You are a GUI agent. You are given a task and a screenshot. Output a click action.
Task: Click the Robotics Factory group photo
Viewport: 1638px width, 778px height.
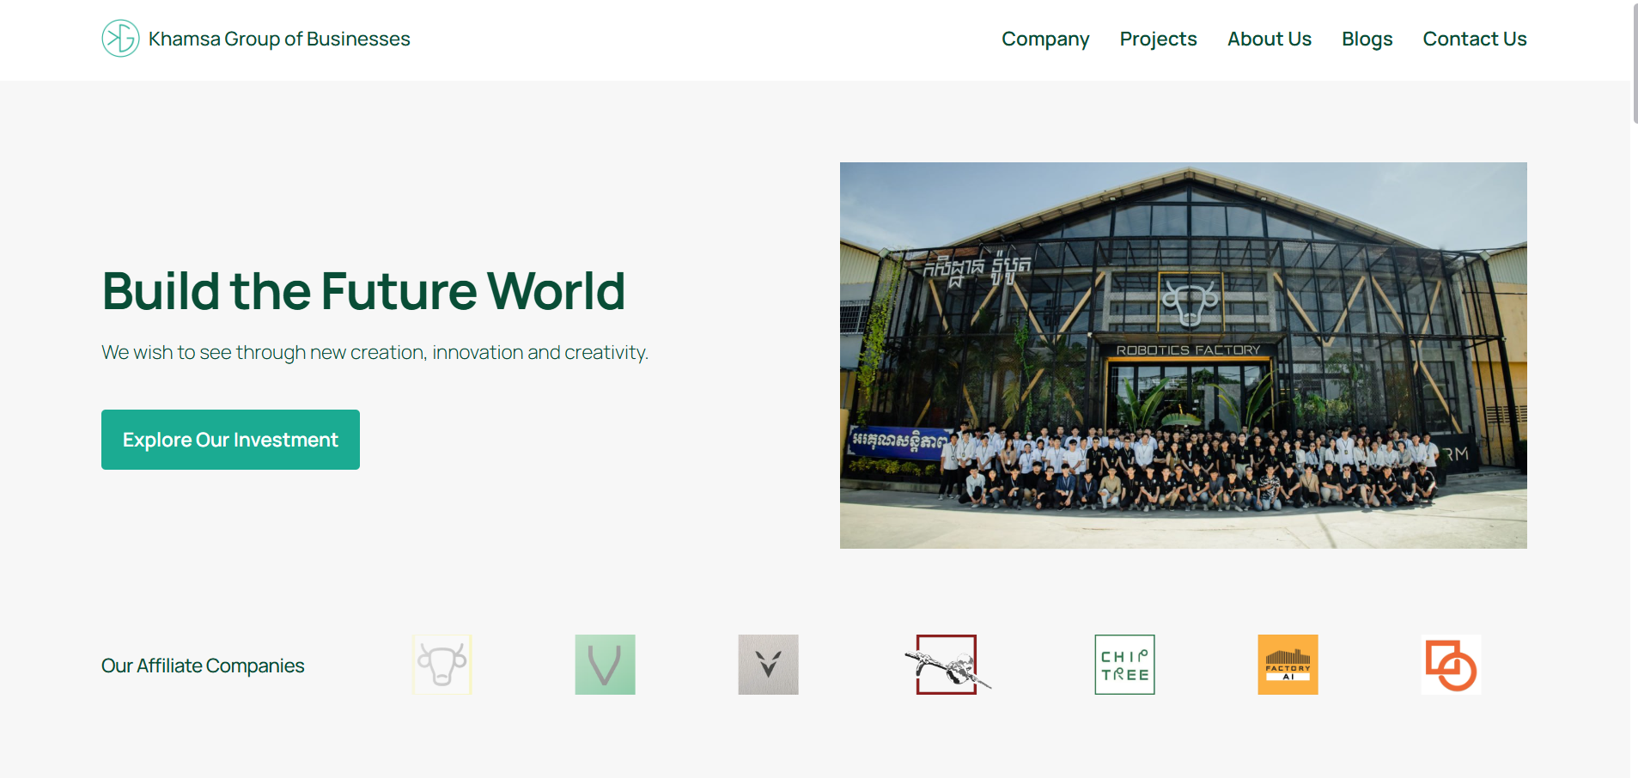[1184, 356]
